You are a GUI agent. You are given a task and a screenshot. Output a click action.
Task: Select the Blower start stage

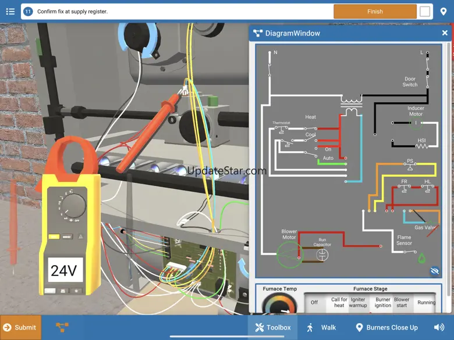point(402,302)
